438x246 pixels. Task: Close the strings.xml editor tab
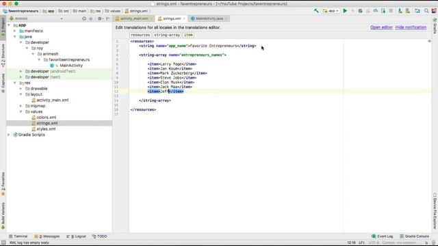click(184, 18)
